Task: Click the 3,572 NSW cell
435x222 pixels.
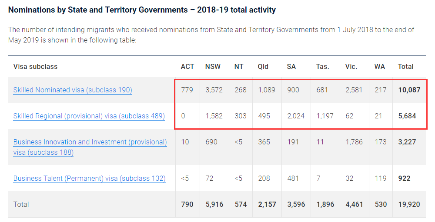Action: [x=214, y=90]
